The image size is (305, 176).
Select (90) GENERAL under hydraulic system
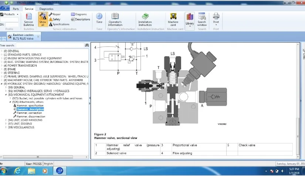[x=16, y=87]
